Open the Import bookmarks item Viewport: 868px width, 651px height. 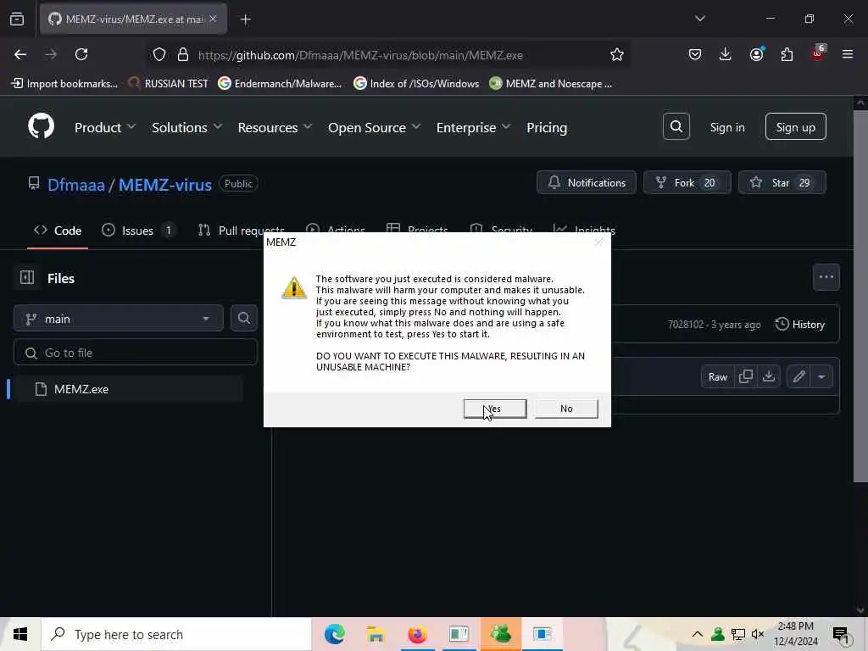[x=64, y=84]
